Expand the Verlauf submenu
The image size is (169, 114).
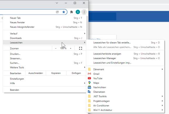(45, 33)
